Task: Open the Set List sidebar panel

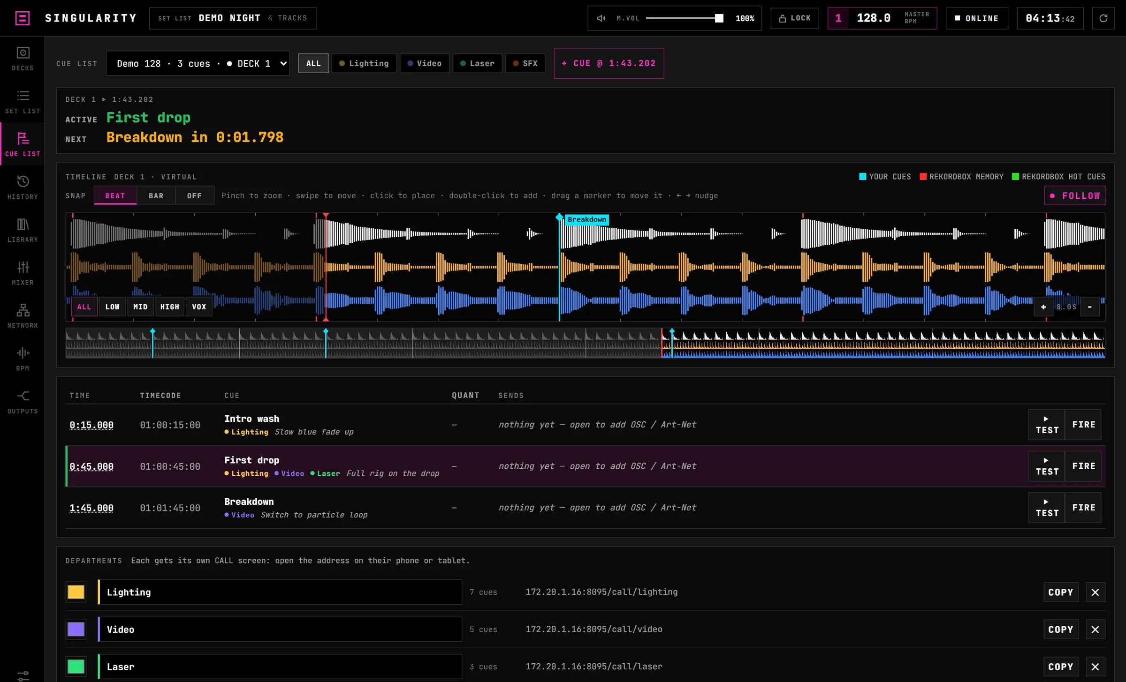Action: pos(23,102)
